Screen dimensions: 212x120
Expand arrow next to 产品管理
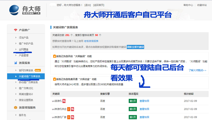(16, 55)
